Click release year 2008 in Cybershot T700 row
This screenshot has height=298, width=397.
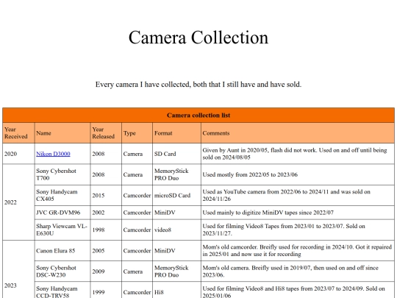(x=106, y=174)
